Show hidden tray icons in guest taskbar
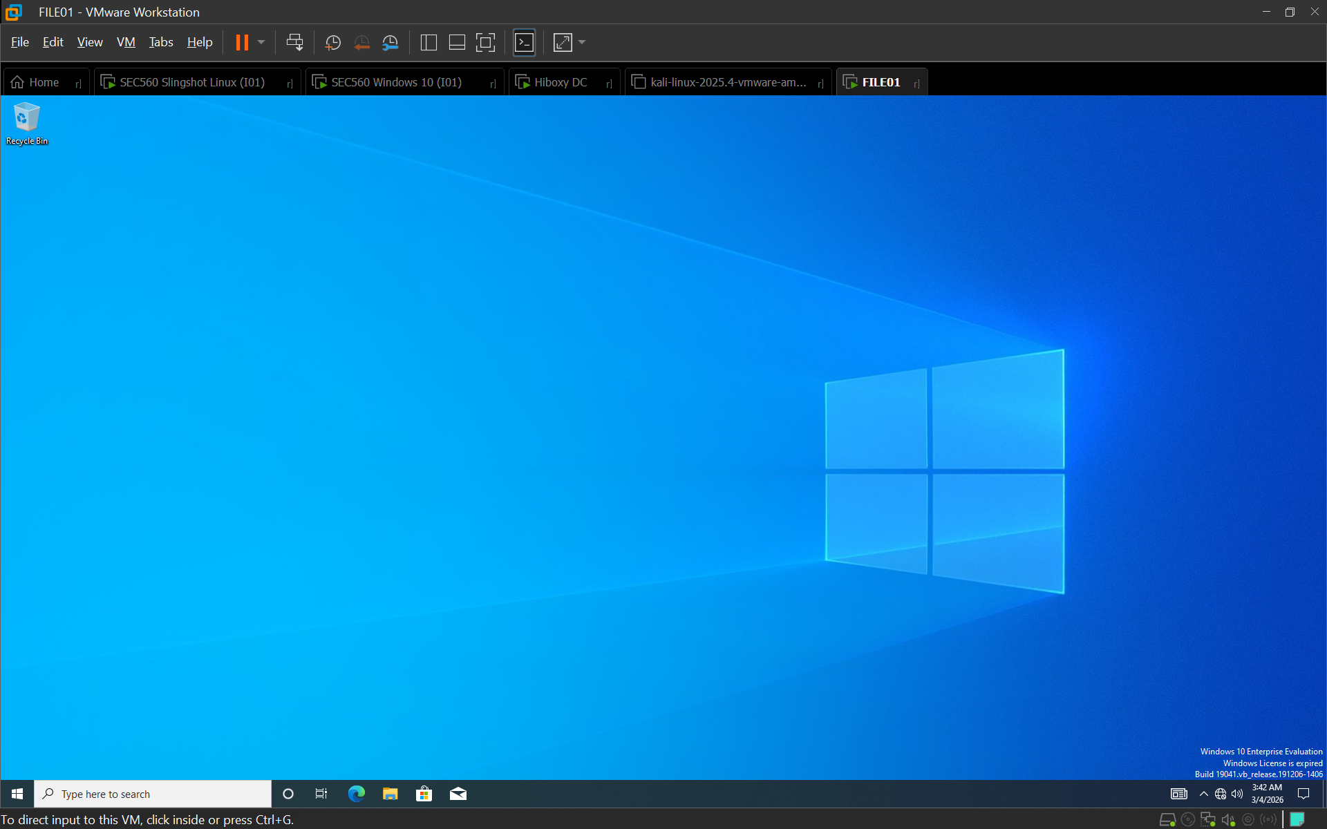The width and height of the screenshot is (1327, 829). (1203, 794)
